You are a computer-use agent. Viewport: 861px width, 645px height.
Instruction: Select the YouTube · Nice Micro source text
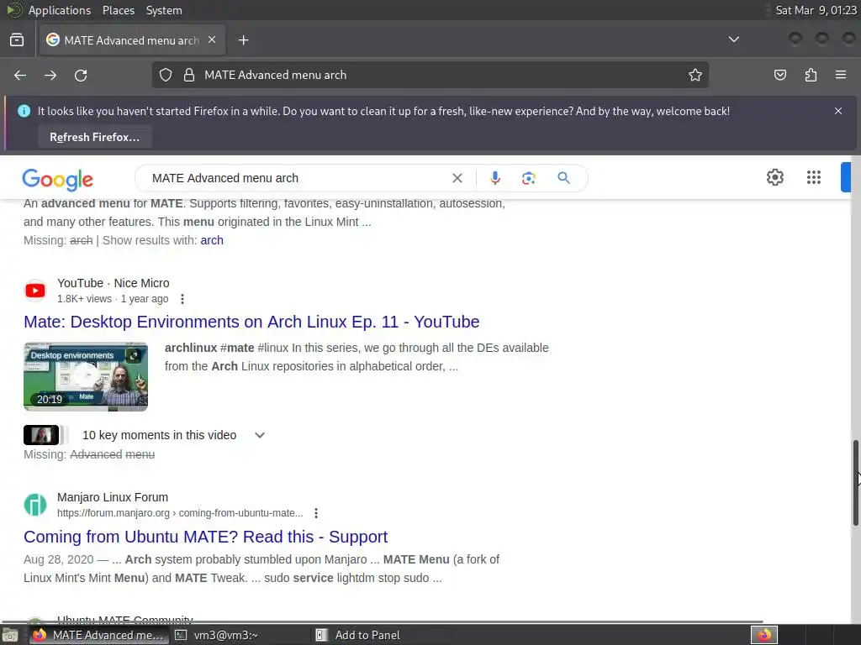[x=114, y=283]
